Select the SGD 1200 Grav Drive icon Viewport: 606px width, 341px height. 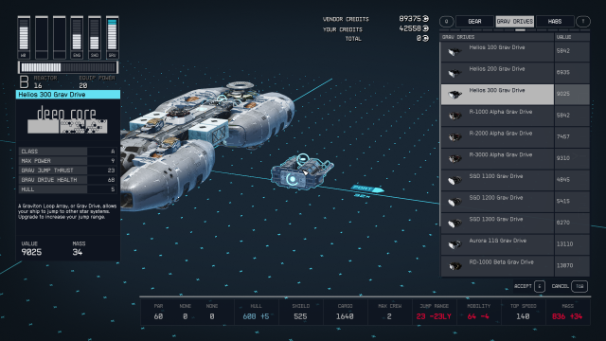pyautogui.click(x=454, y=202)
